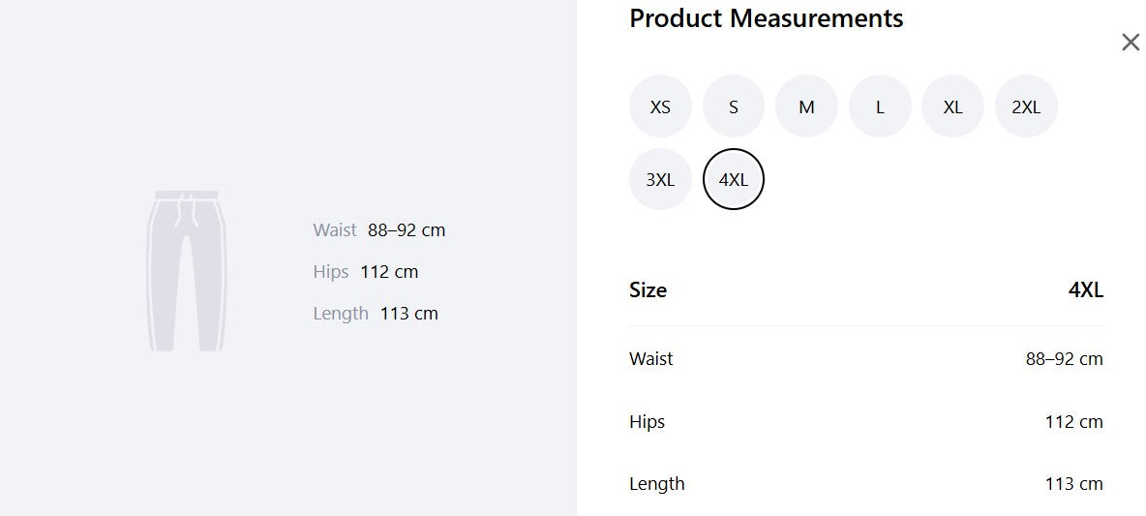Select the XS size option

pos(660,106)
